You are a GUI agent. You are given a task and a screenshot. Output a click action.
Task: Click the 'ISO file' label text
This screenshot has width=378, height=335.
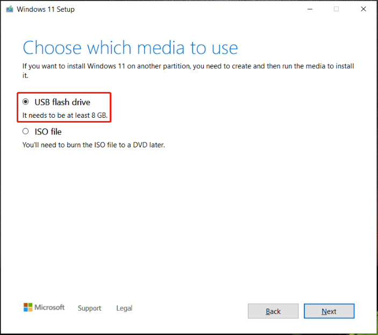(48, 132)
